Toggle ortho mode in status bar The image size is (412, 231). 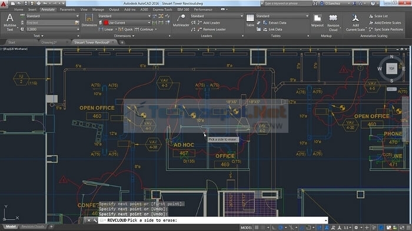click(x=274, y=227)
